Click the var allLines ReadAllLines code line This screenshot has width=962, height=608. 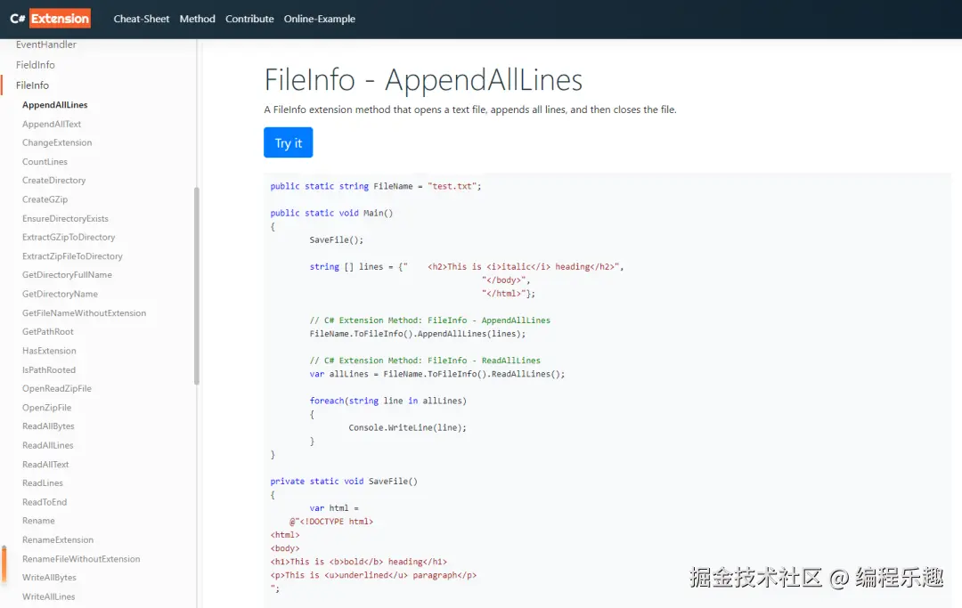coord(436,374)
